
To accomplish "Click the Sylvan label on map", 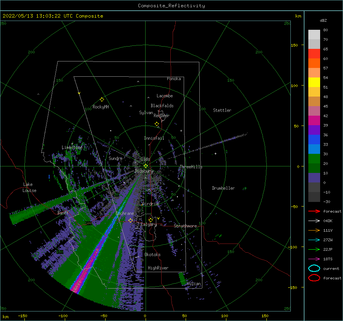I will [146, 113].
